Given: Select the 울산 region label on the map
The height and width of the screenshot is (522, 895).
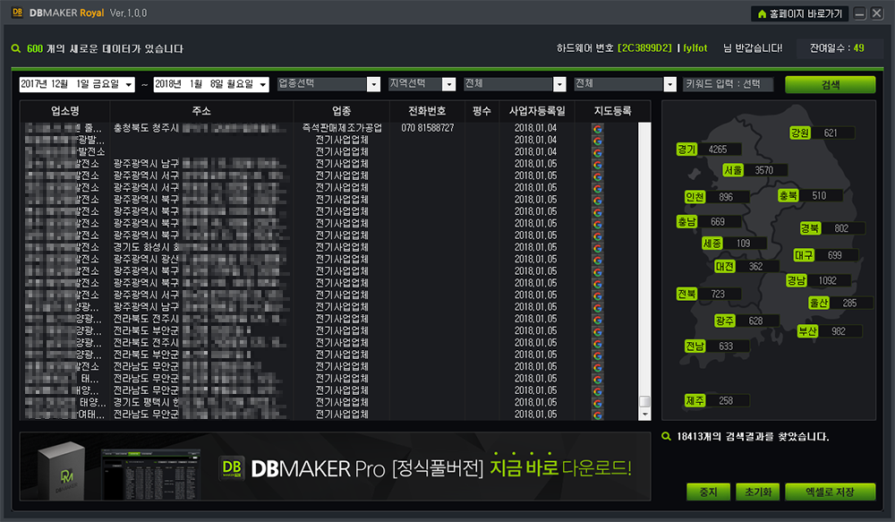Looking at the screenshot, I should click(819, 304).
